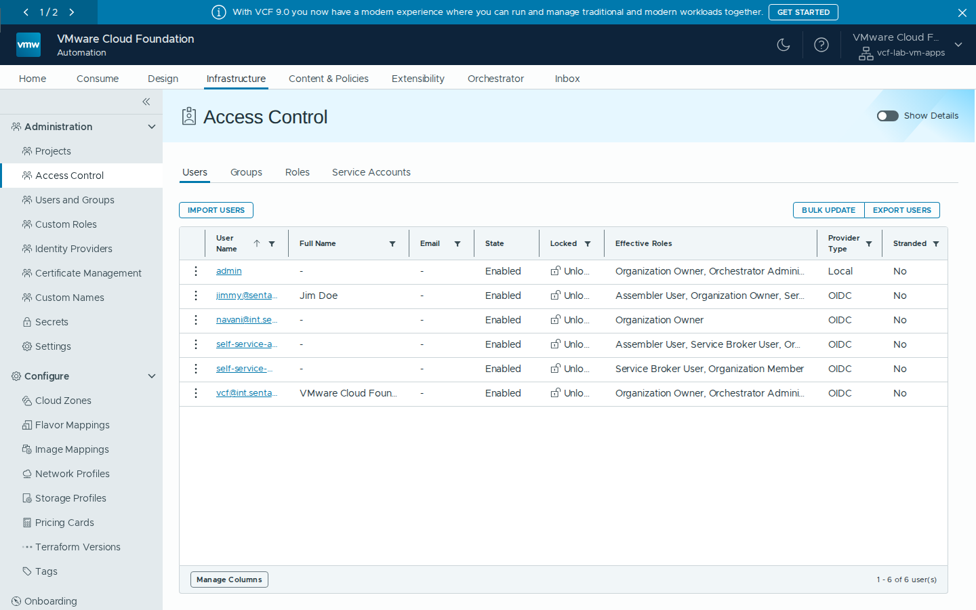Click the Manage Columns button
This screenshot has height=610, width=976.
[x=229, y=579]
